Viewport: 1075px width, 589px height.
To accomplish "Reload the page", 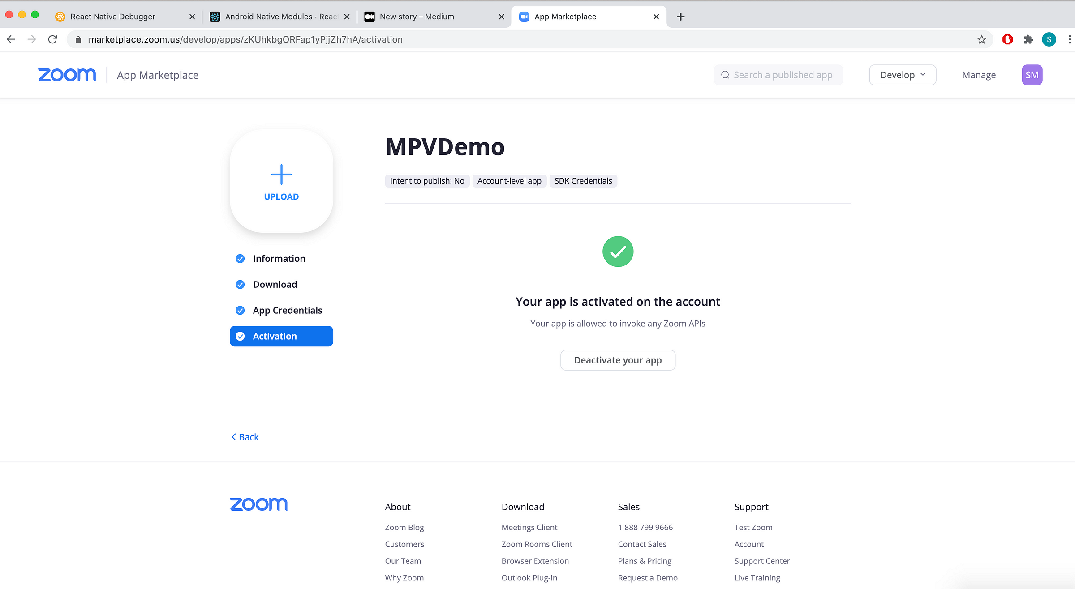I will (52, 39).
